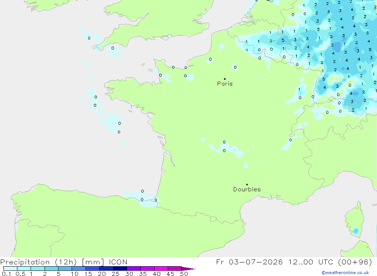Click the Paris city label
377x276 pixels.
pyautogui.click(x=225, y=84)
